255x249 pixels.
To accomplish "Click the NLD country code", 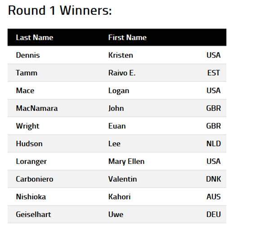I will click(214, 144).
